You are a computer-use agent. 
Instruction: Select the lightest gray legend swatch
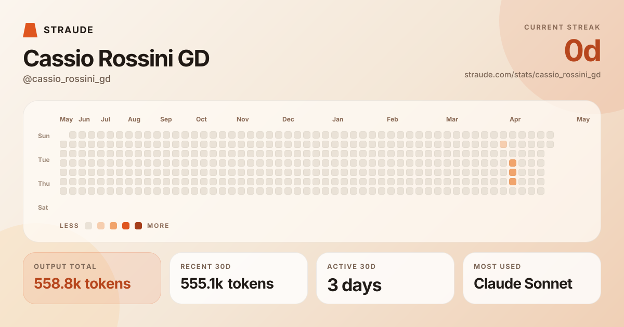88,226
